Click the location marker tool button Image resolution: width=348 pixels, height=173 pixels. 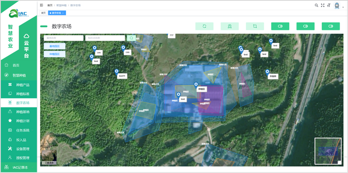[230, 26]
